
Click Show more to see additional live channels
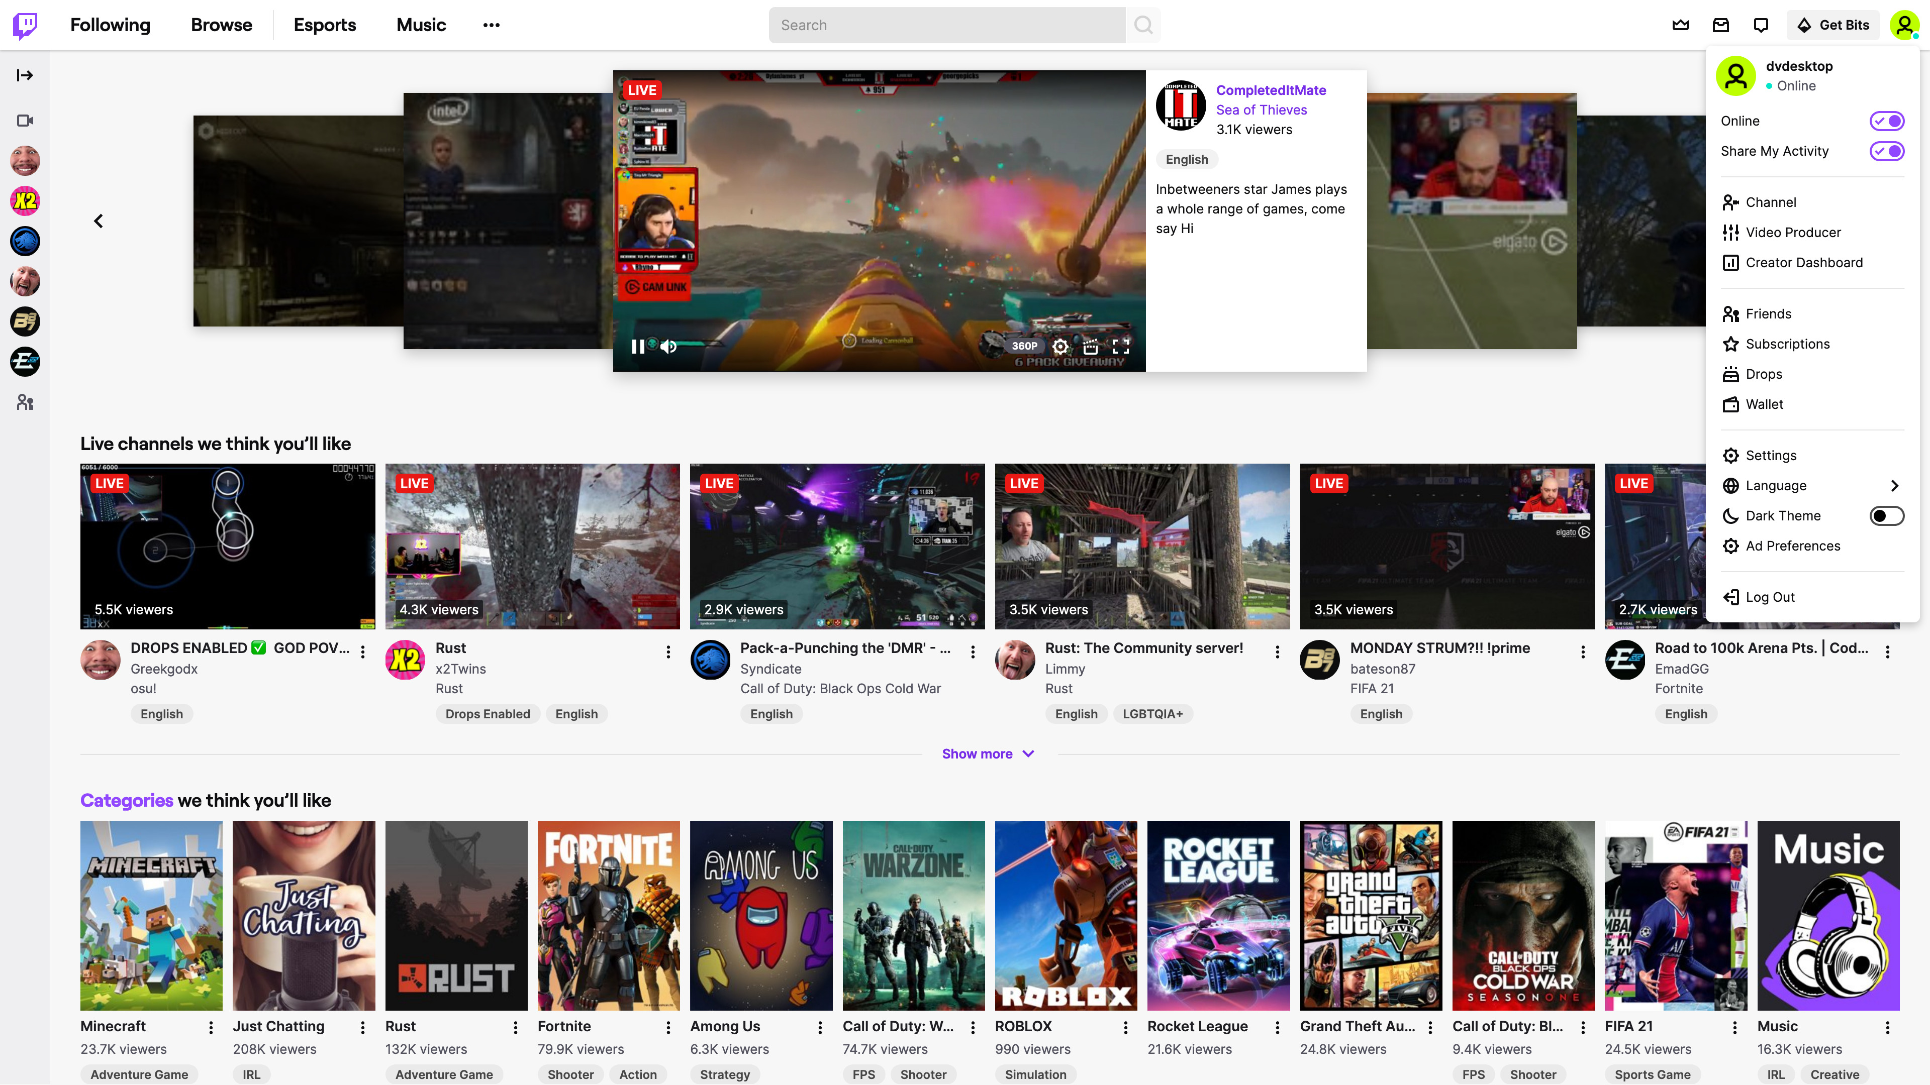point(988,753)
